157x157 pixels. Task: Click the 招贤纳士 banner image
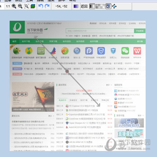(33, 97)
